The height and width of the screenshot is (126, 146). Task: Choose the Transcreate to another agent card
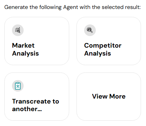coord(37,97)
